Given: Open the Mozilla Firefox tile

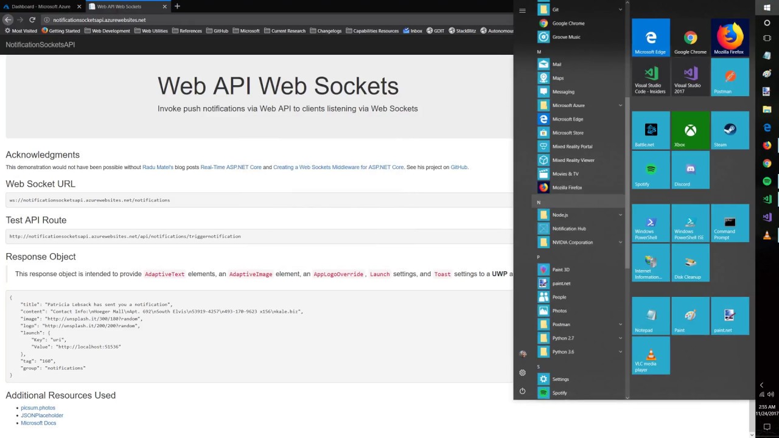Looking at the screenshot, I should tap(730, 37).
